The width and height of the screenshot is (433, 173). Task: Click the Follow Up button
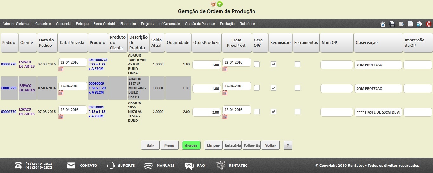[252, 145]
